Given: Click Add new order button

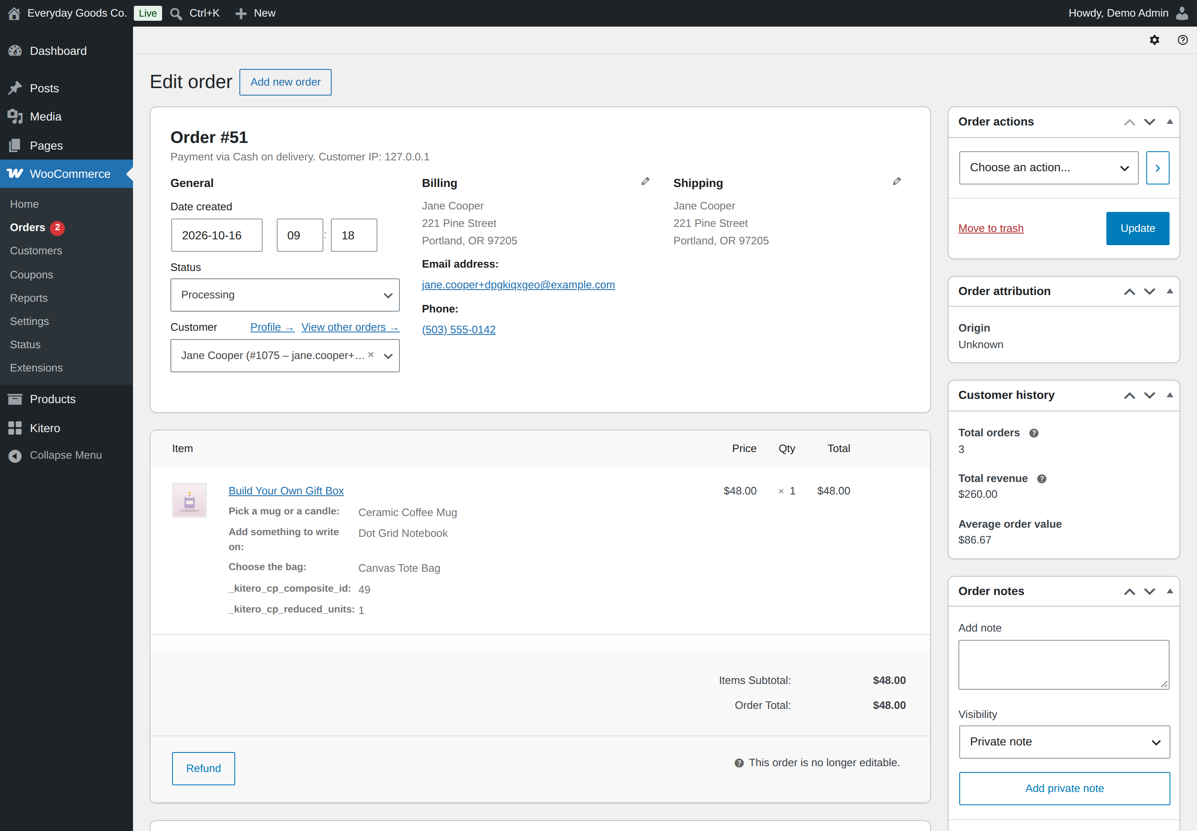Looking at the screenshot, I should [x=286, y=82].
